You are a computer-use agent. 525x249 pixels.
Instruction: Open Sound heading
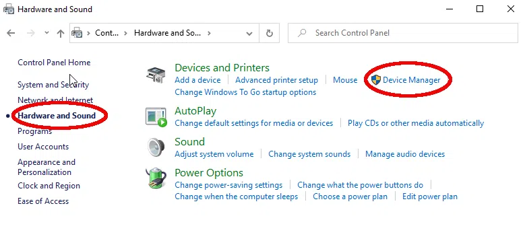coord(189,142)
